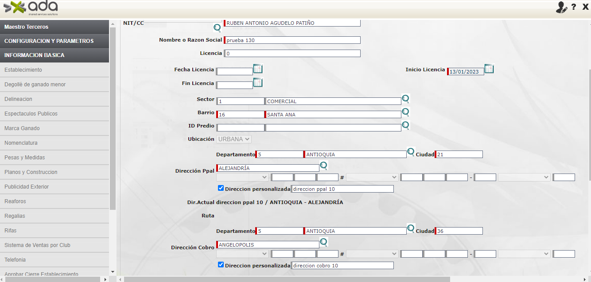Viewport: 591px width, 282px height.
Task: Uncheck Direccion personalizada for Dirección Ppal
Action: pyautogui.click(x=221, y=188)
